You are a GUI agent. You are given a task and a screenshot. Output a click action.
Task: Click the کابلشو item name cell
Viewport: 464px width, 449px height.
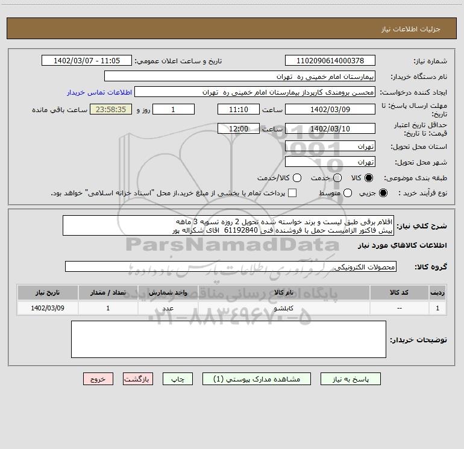point(284,308)
